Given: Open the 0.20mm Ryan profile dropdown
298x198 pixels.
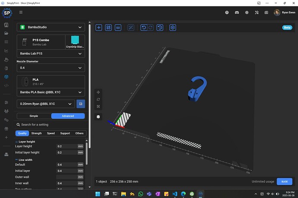Looking at the screenshot, I should tap(46, 104).
